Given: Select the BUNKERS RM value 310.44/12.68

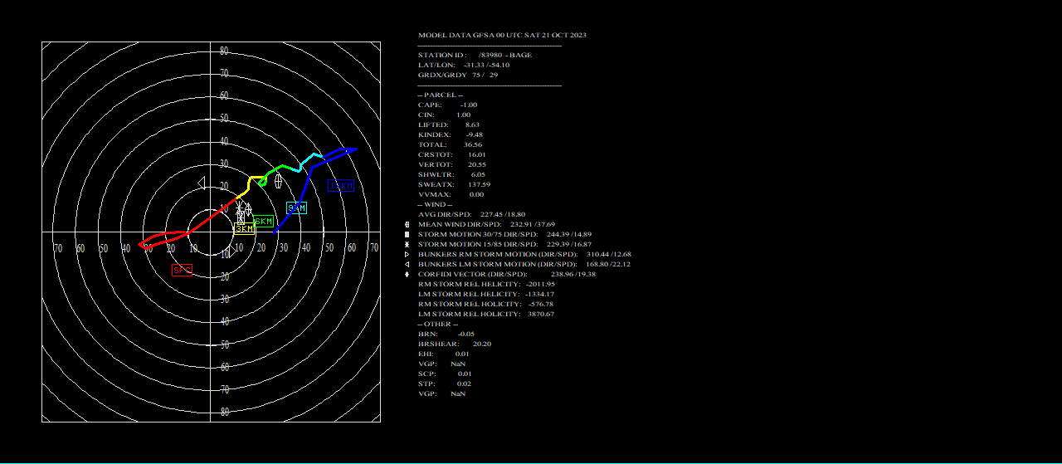Looking at the screenshot, I should point(608,254).
